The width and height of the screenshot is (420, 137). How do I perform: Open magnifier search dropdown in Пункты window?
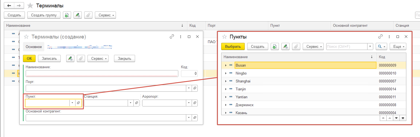pos(381,47)
